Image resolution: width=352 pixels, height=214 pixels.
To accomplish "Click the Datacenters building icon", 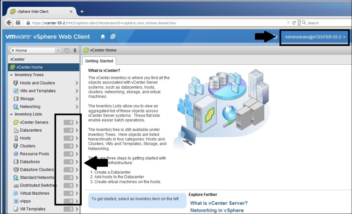I will pos(16,130).
